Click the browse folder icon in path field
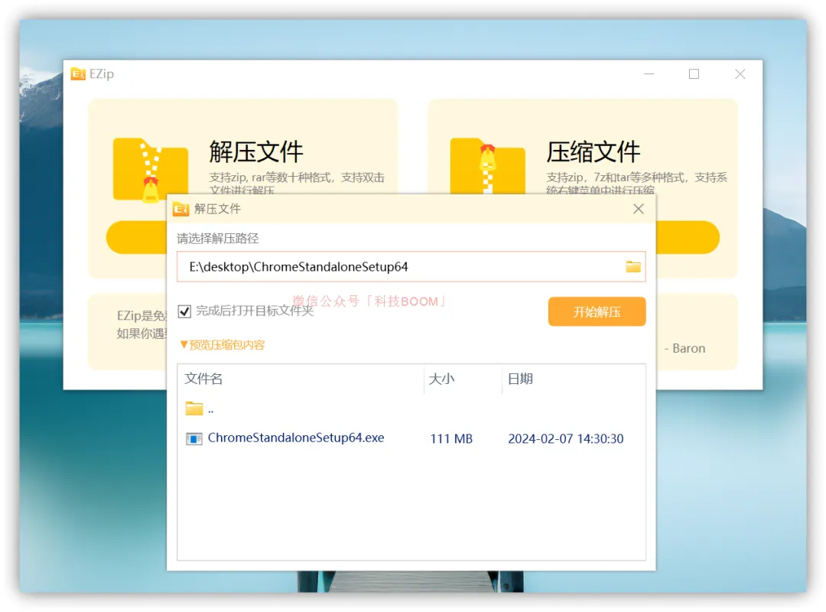The height and width of the screenshot is (612, 826). 633,267
